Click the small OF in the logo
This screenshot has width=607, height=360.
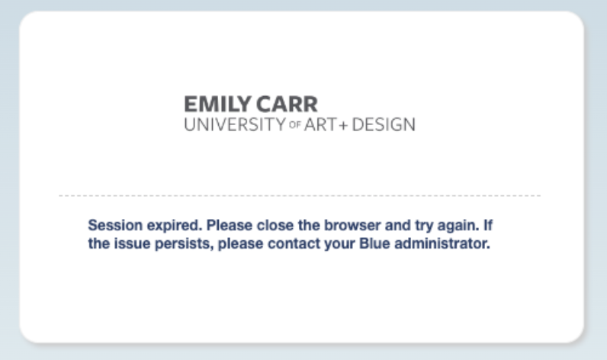pyautogui.click(x=295, y=125)
